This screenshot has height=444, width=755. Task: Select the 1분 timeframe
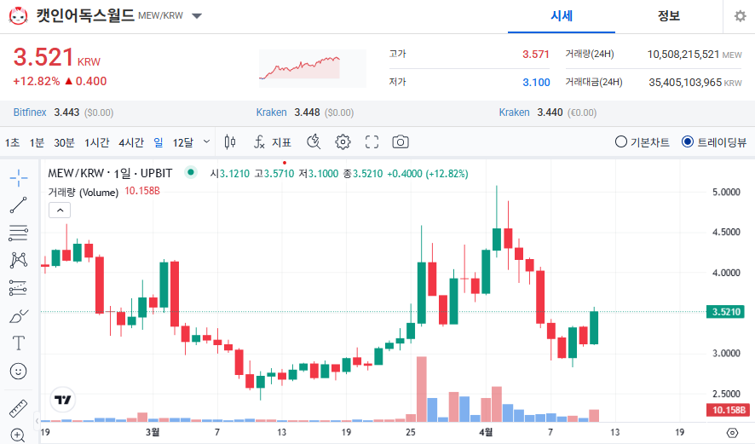coord(37,142)
